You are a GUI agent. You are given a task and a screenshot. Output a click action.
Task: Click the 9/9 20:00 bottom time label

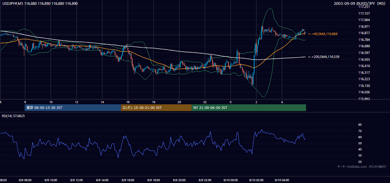click(x=179, y=180)
